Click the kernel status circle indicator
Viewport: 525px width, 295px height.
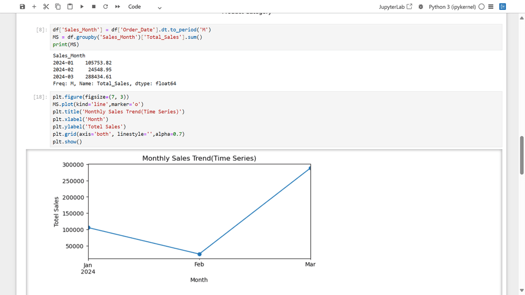pos(481,7)
